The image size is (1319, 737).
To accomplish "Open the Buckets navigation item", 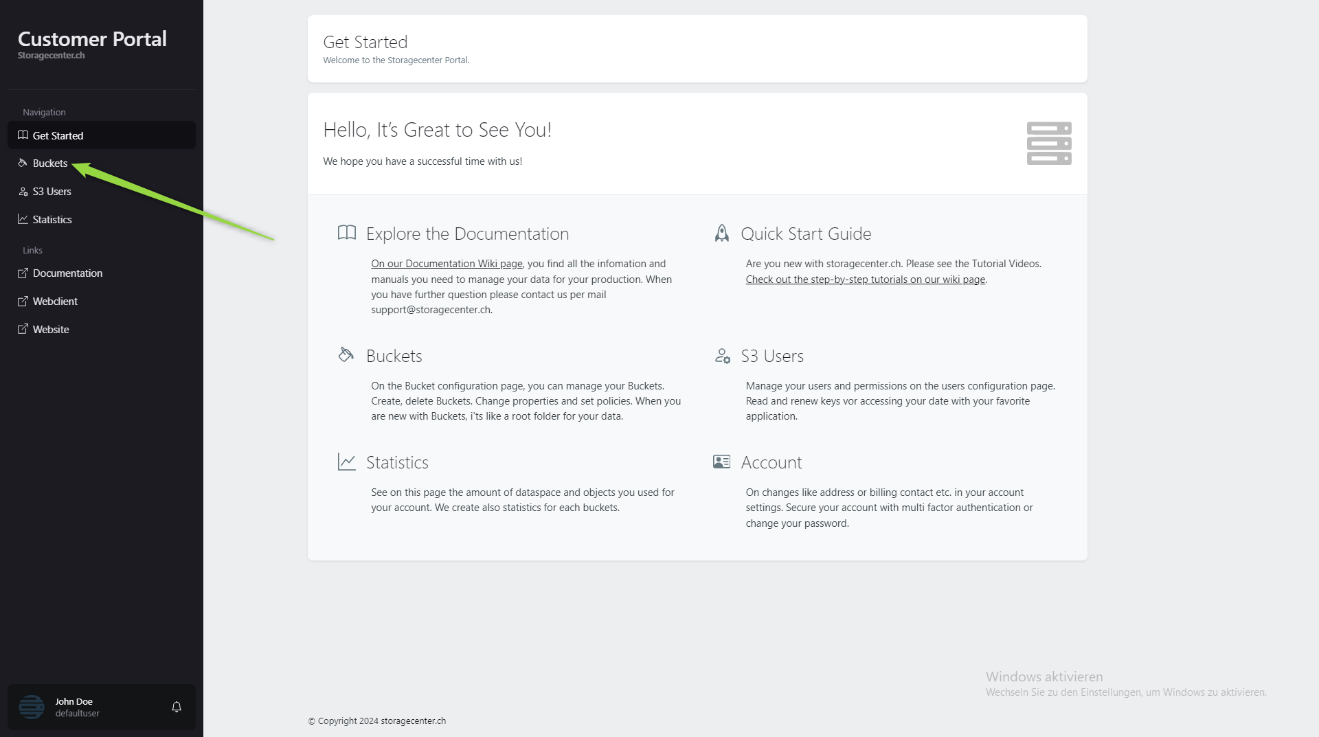I will point(50,163).
